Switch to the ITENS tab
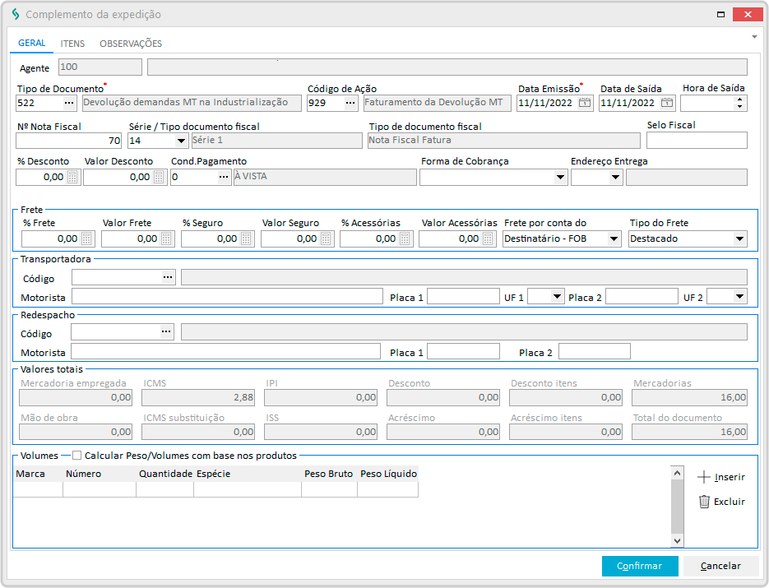769x588 pixels. point(72,44)
